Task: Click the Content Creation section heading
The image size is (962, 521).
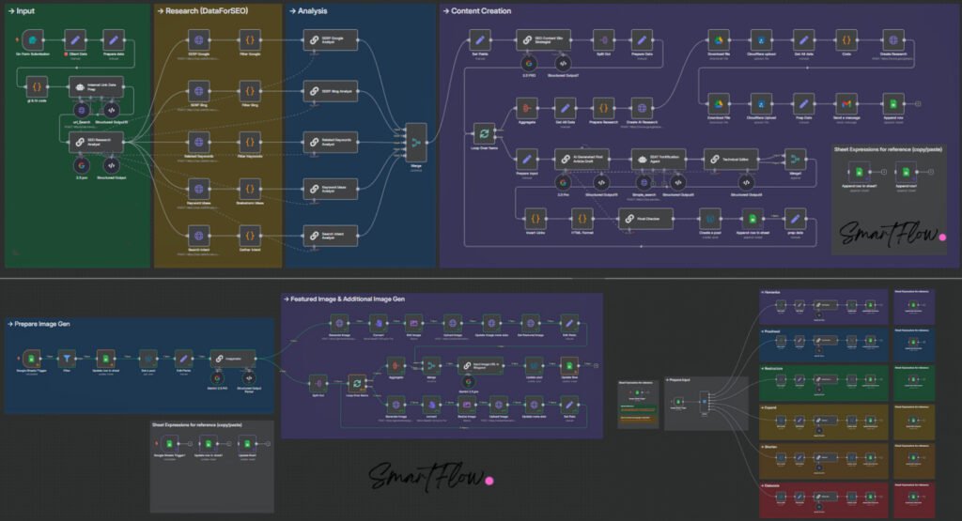Action: (x=481, y=11)
